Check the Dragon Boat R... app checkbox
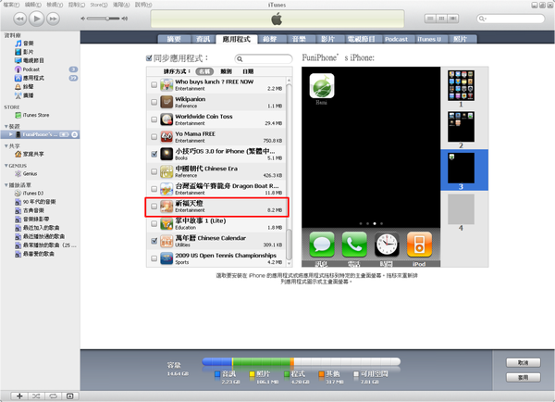 coord(154,189)
